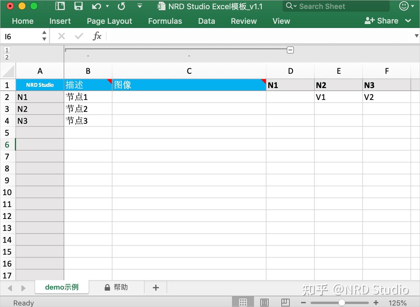Save the workbook using the floppy disk icon

78,6
